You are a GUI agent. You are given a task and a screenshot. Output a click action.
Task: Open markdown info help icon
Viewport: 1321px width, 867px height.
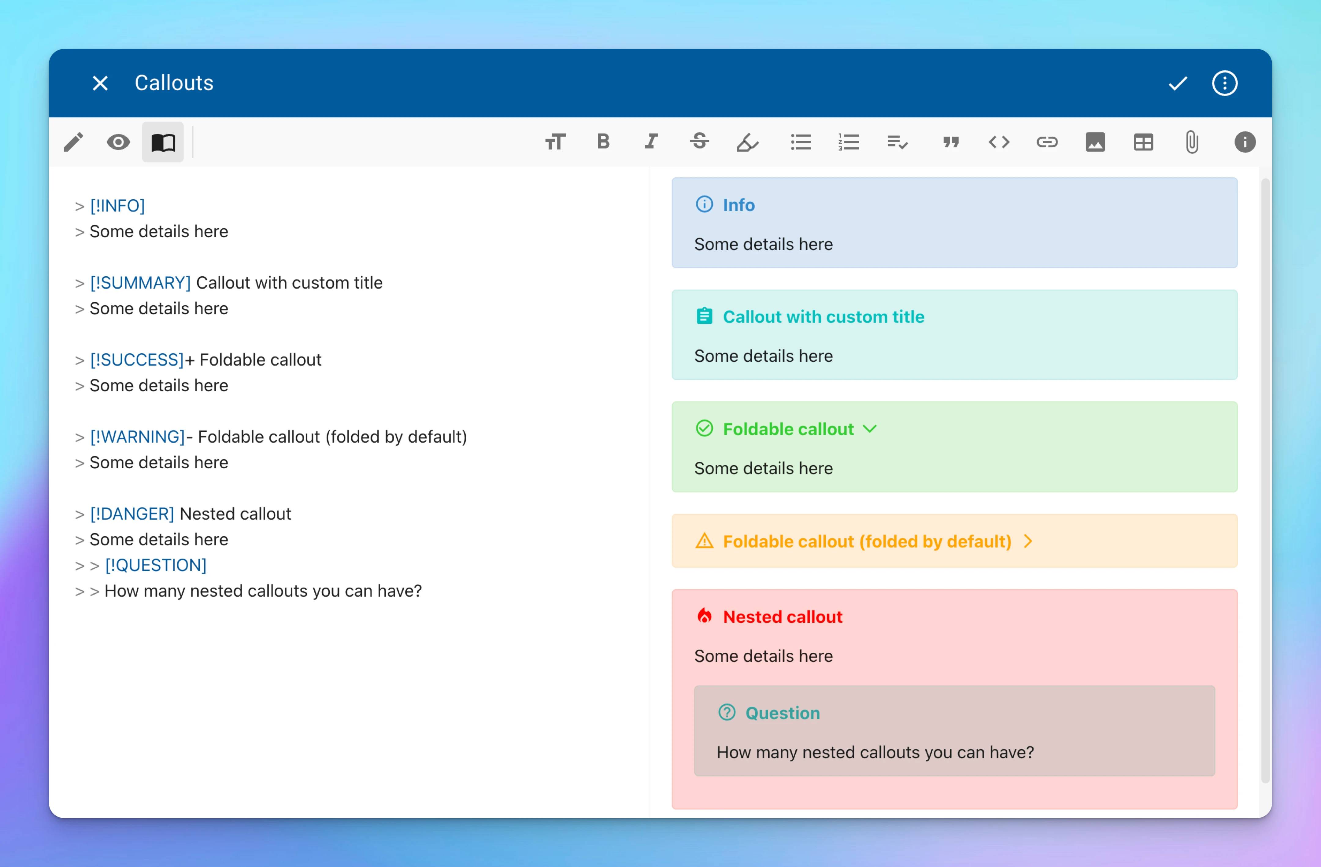[1245, 142]
